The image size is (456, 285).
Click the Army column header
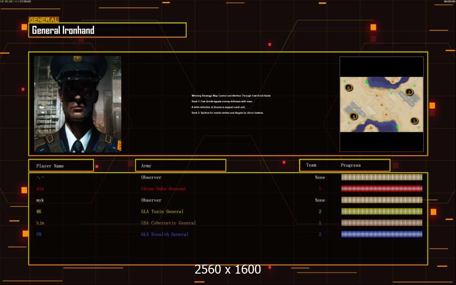click(180, 165)
